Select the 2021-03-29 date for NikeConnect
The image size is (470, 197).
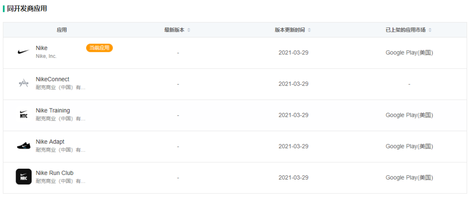coord(293,84)
